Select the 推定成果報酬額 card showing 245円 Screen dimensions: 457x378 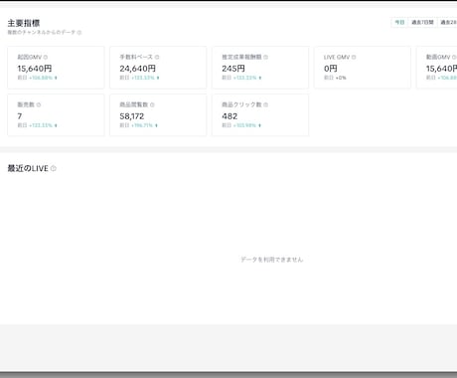point(260,68)
